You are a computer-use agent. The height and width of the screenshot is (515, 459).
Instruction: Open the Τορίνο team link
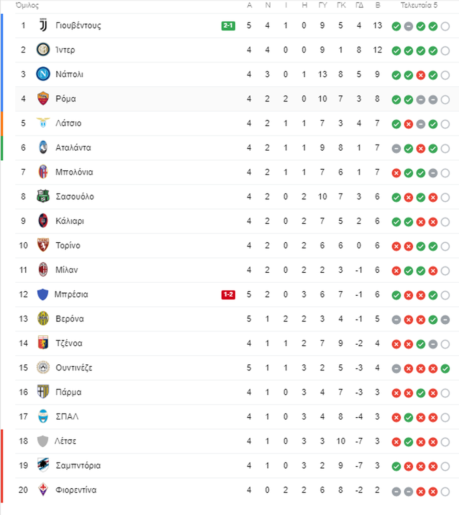pyautogui.click(x=68, y=246)
